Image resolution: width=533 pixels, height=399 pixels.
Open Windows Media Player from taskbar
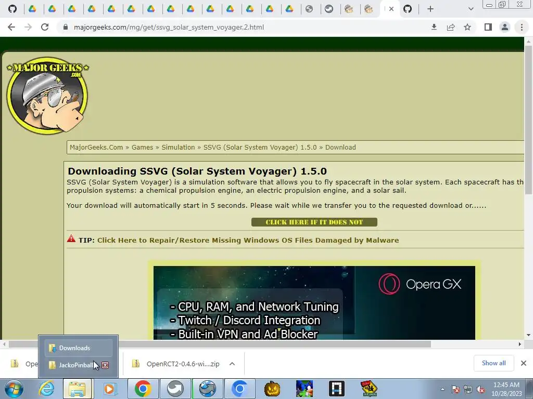click(x=109, y=389)
